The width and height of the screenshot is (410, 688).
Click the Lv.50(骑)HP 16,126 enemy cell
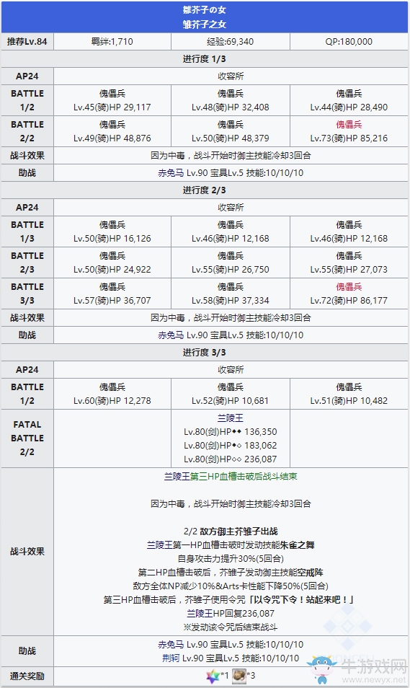click(112, 231)
